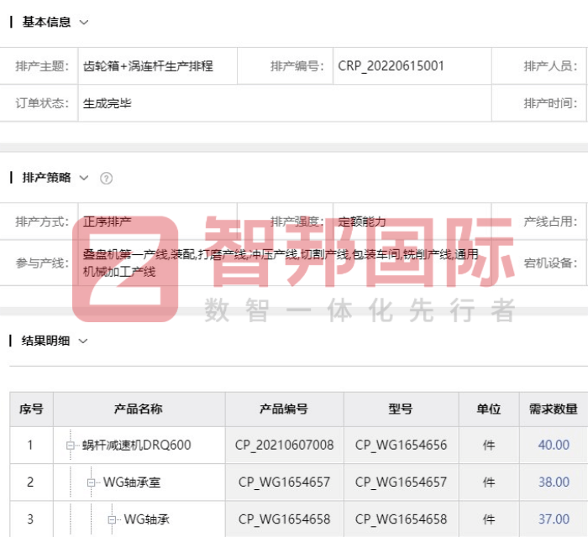This screenshot has width=588, height=537.
Task: Click the 排产主题 field with 齿轮箱+涡连杆生产排程
Action: [x=157, y=65]
